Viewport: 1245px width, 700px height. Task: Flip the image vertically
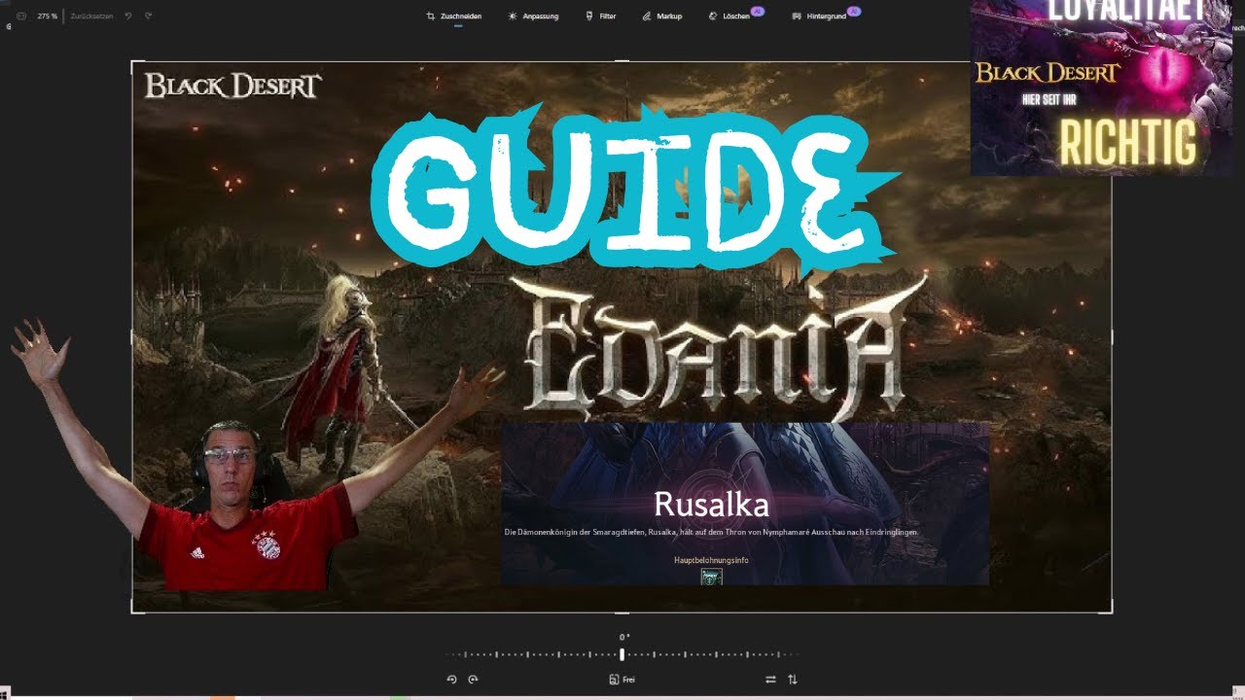[x=793, y=680]
